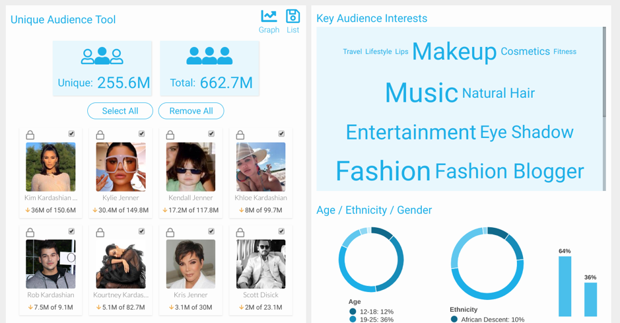The image size is (620, 323).
Task: Click '30.4M of 149.8M' under Kylie Jenner
Action: click(123, 210)
